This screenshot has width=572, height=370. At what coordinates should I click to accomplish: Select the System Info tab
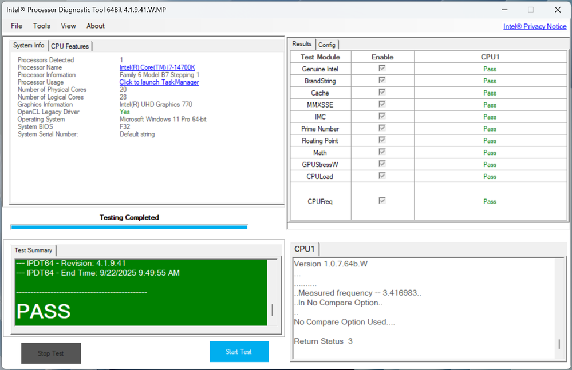coord(29,46)
